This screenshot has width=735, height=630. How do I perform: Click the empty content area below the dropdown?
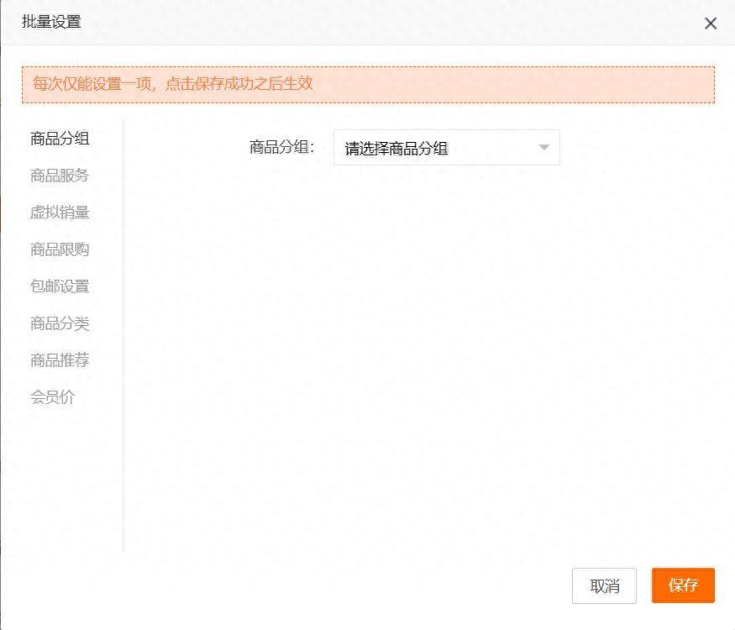pos(420,353)
